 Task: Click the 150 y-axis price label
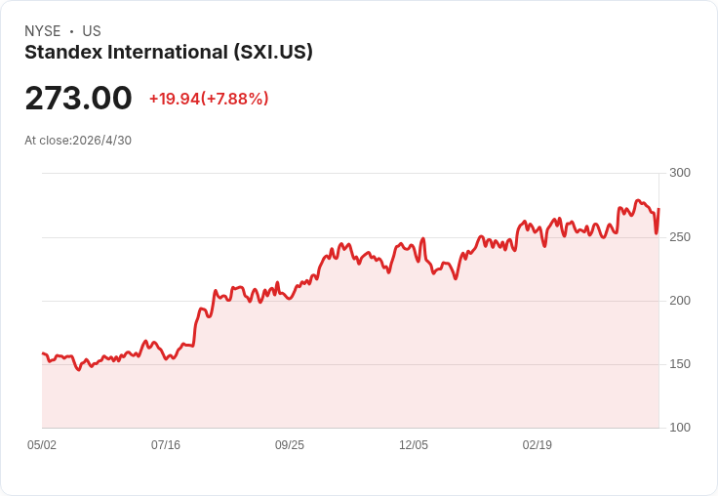point(680,364)
